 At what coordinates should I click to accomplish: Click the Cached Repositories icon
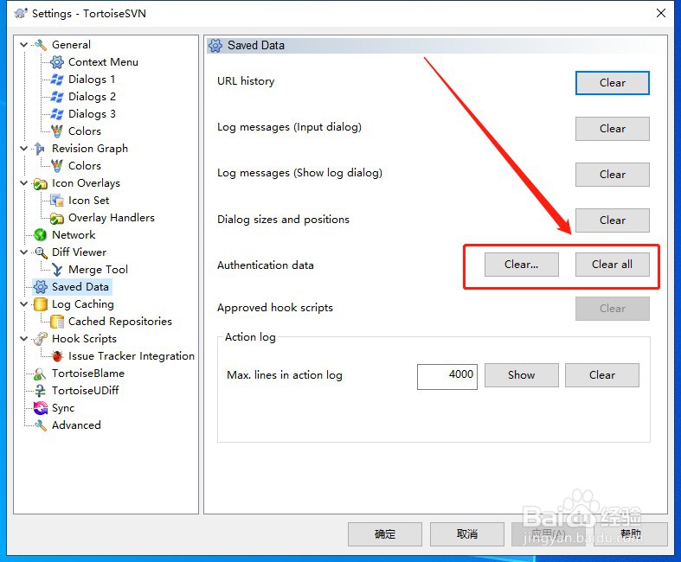coord(57,322)
